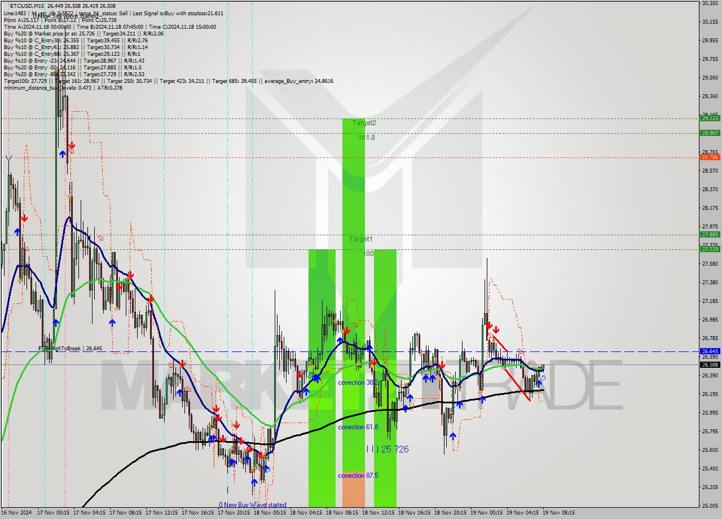Click the 25.995 price axis label
The height and width of the screenshot is (519, 722).
(710, 413)
